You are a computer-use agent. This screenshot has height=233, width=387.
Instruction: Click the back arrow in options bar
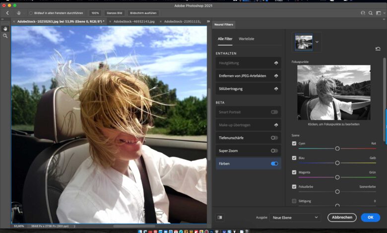7,13
